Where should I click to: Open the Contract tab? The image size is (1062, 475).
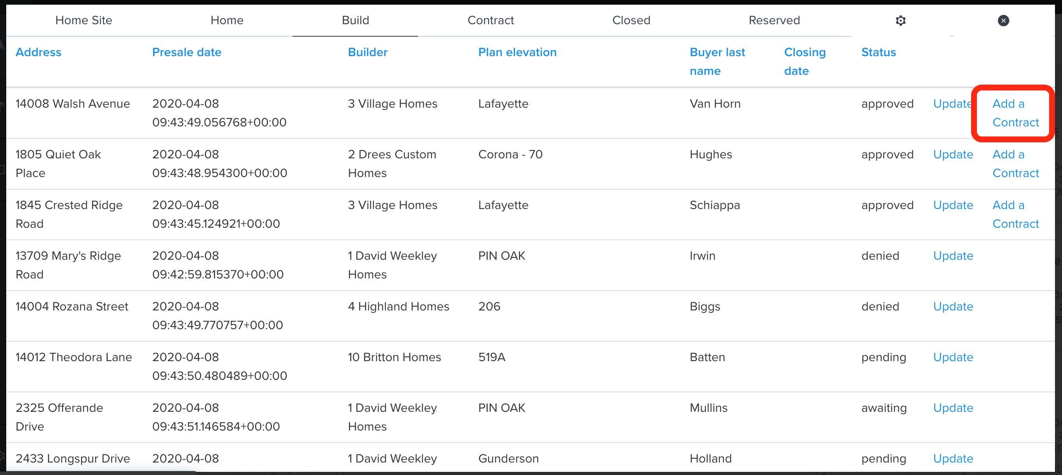(x=490, y=20)
